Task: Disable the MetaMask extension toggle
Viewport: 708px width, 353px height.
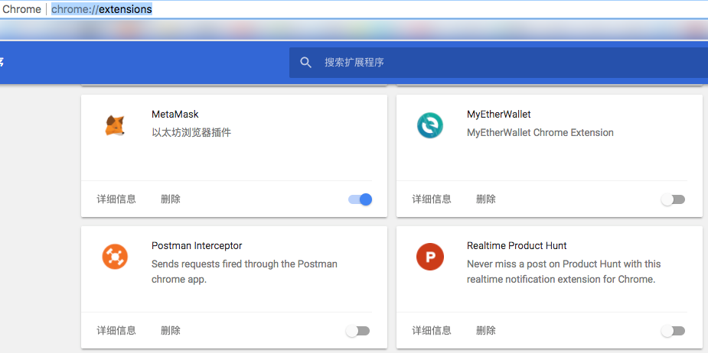Action: click(361, 199)
